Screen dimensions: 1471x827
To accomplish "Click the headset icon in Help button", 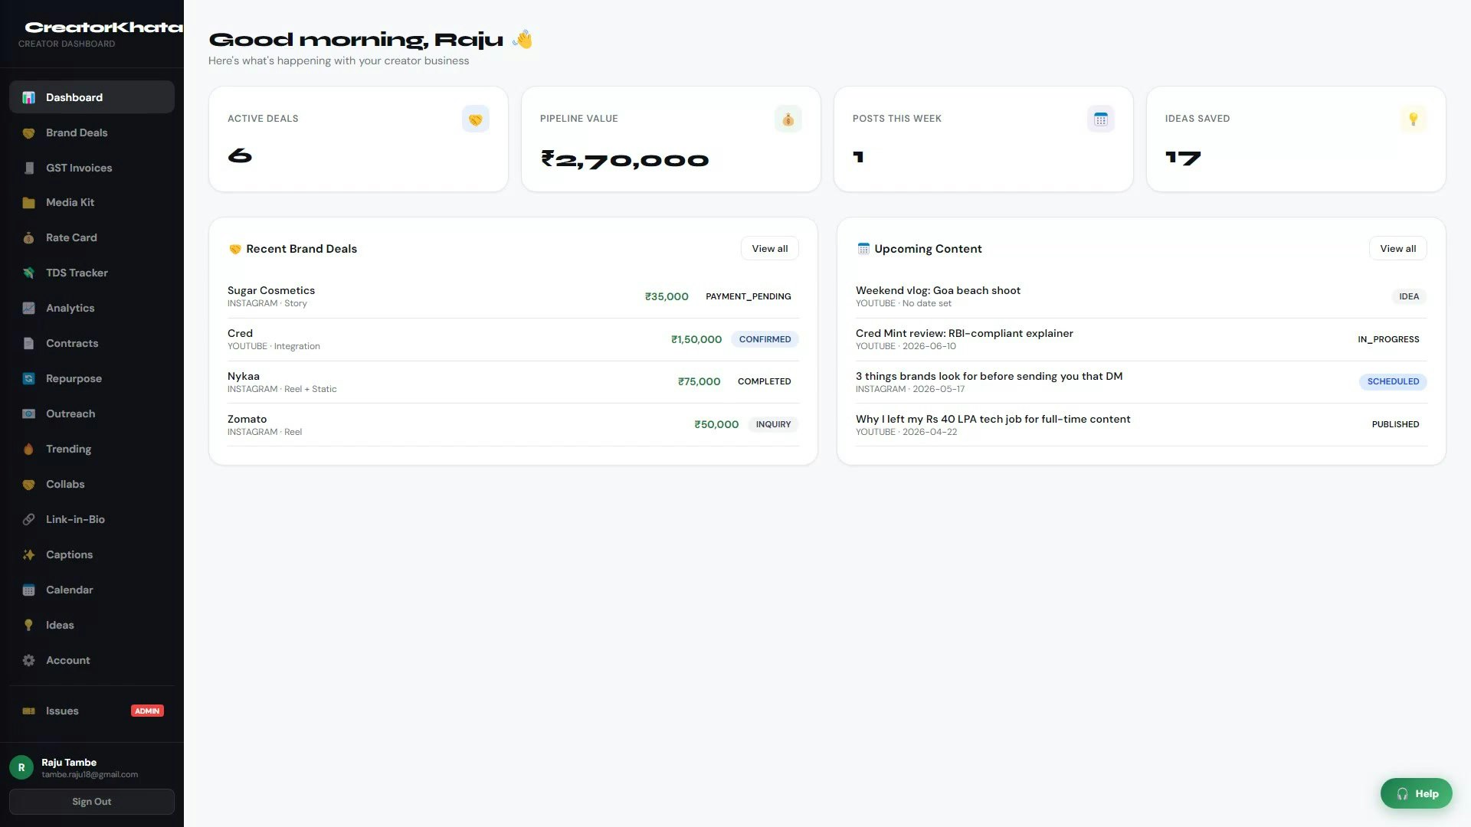I will 1402,794.
